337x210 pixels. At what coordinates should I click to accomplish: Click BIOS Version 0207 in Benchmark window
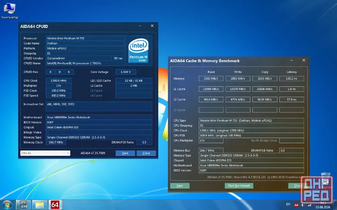251,171
